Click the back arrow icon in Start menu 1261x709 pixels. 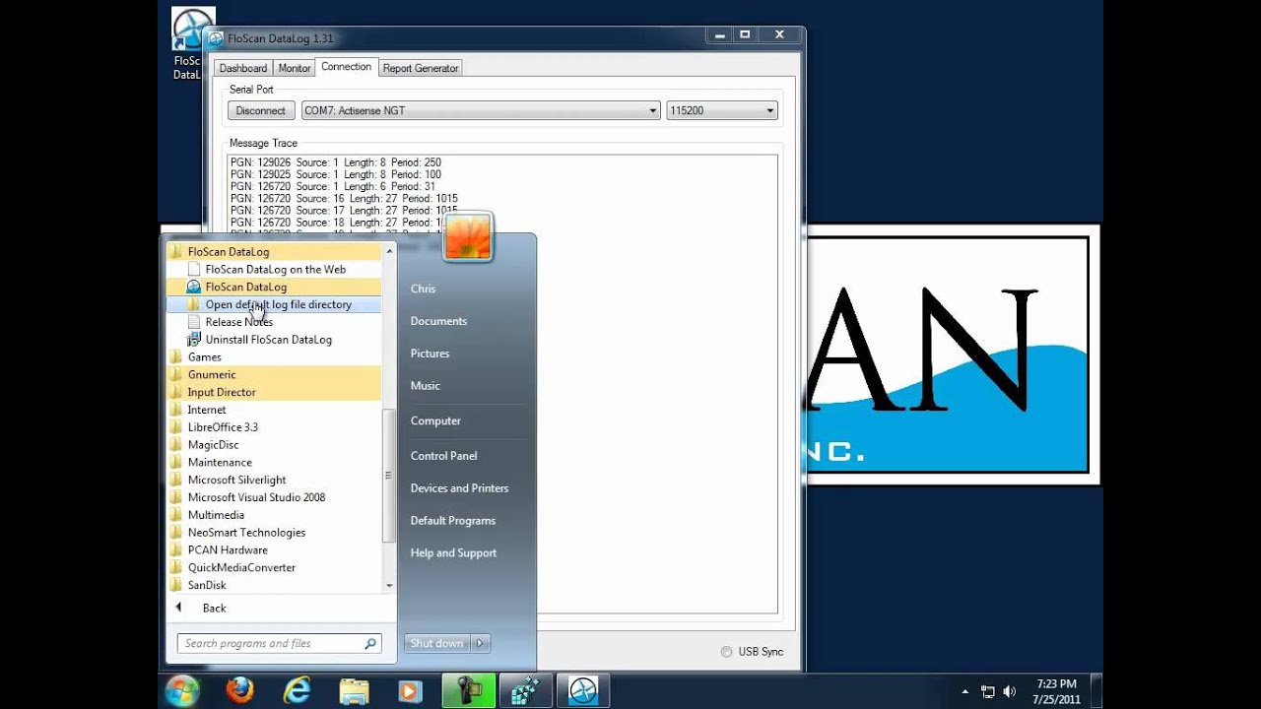tap(178, 608)
